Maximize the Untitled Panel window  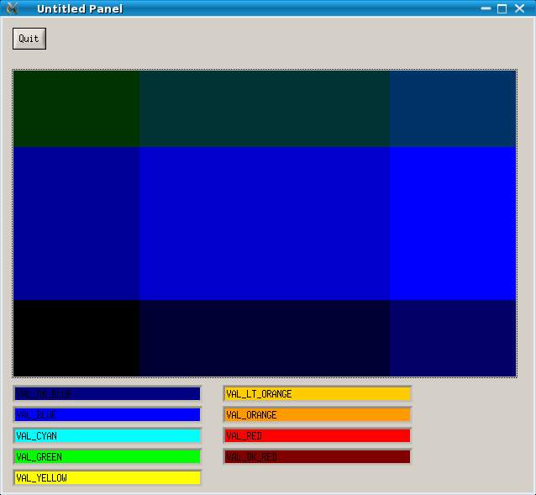coord(502,8)
